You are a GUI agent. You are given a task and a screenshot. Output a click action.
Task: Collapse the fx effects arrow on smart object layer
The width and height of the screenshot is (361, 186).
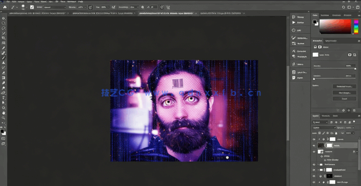click(x=356, y=152)
